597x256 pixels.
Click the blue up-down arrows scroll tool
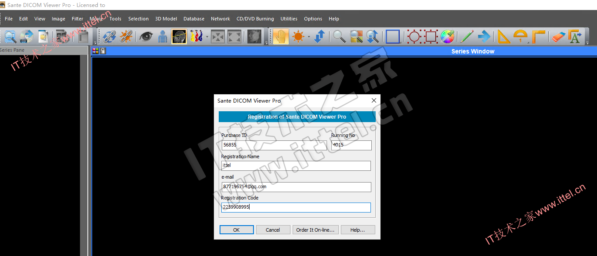320,37
